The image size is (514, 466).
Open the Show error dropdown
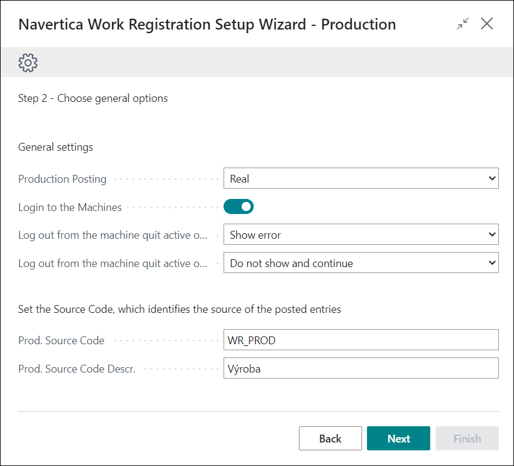(x=361, y=235)
